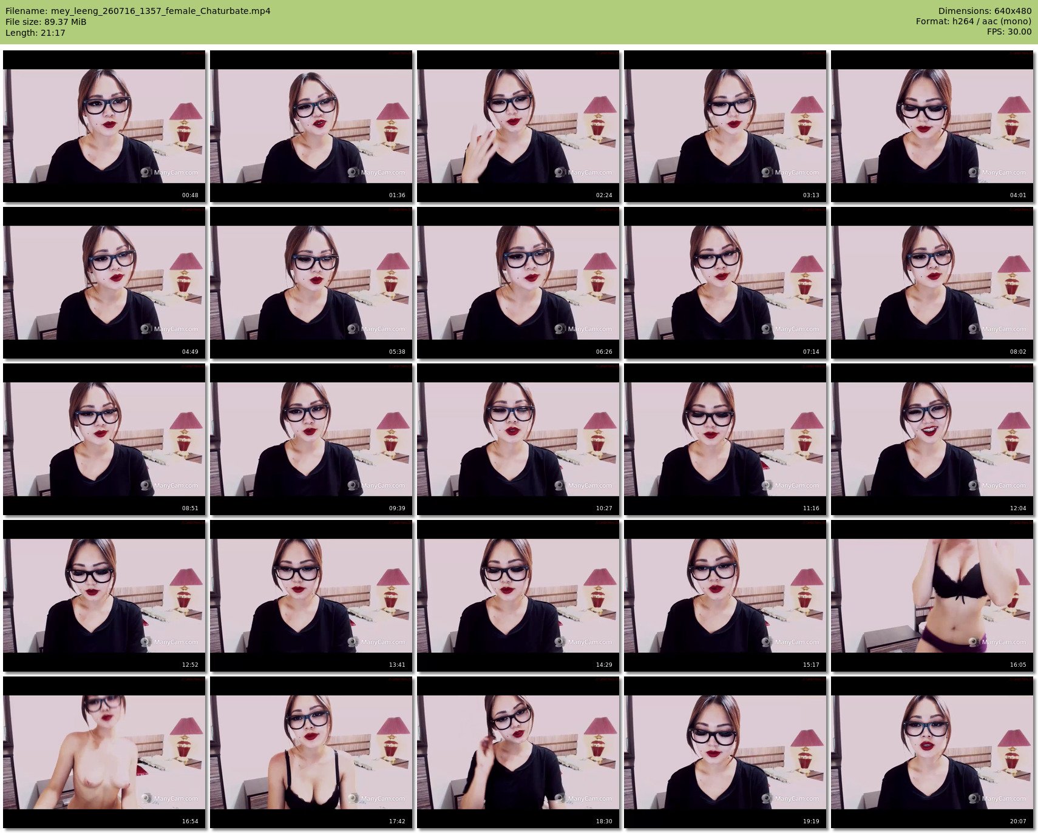The width and height of the screenshot is (1038, 833).
Task: Select the final thumbnail stamped 20:07
Action: click(932, 752)
